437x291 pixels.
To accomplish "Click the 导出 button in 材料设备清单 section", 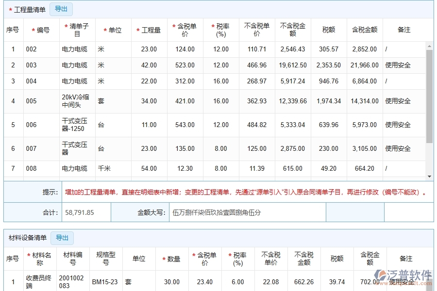I will [62, 238].
